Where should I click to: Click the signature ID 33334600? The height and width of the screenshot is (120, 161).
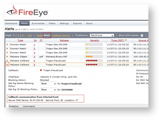click(x=67, y=90)
